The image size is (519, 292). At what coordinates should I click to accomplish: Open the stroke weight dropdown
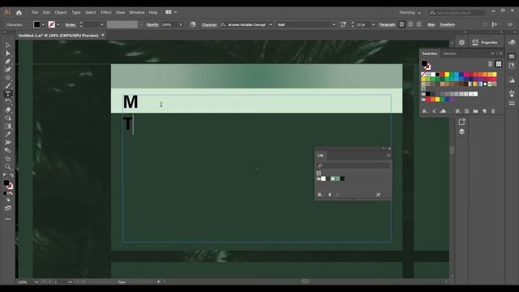tap(102, 24)
